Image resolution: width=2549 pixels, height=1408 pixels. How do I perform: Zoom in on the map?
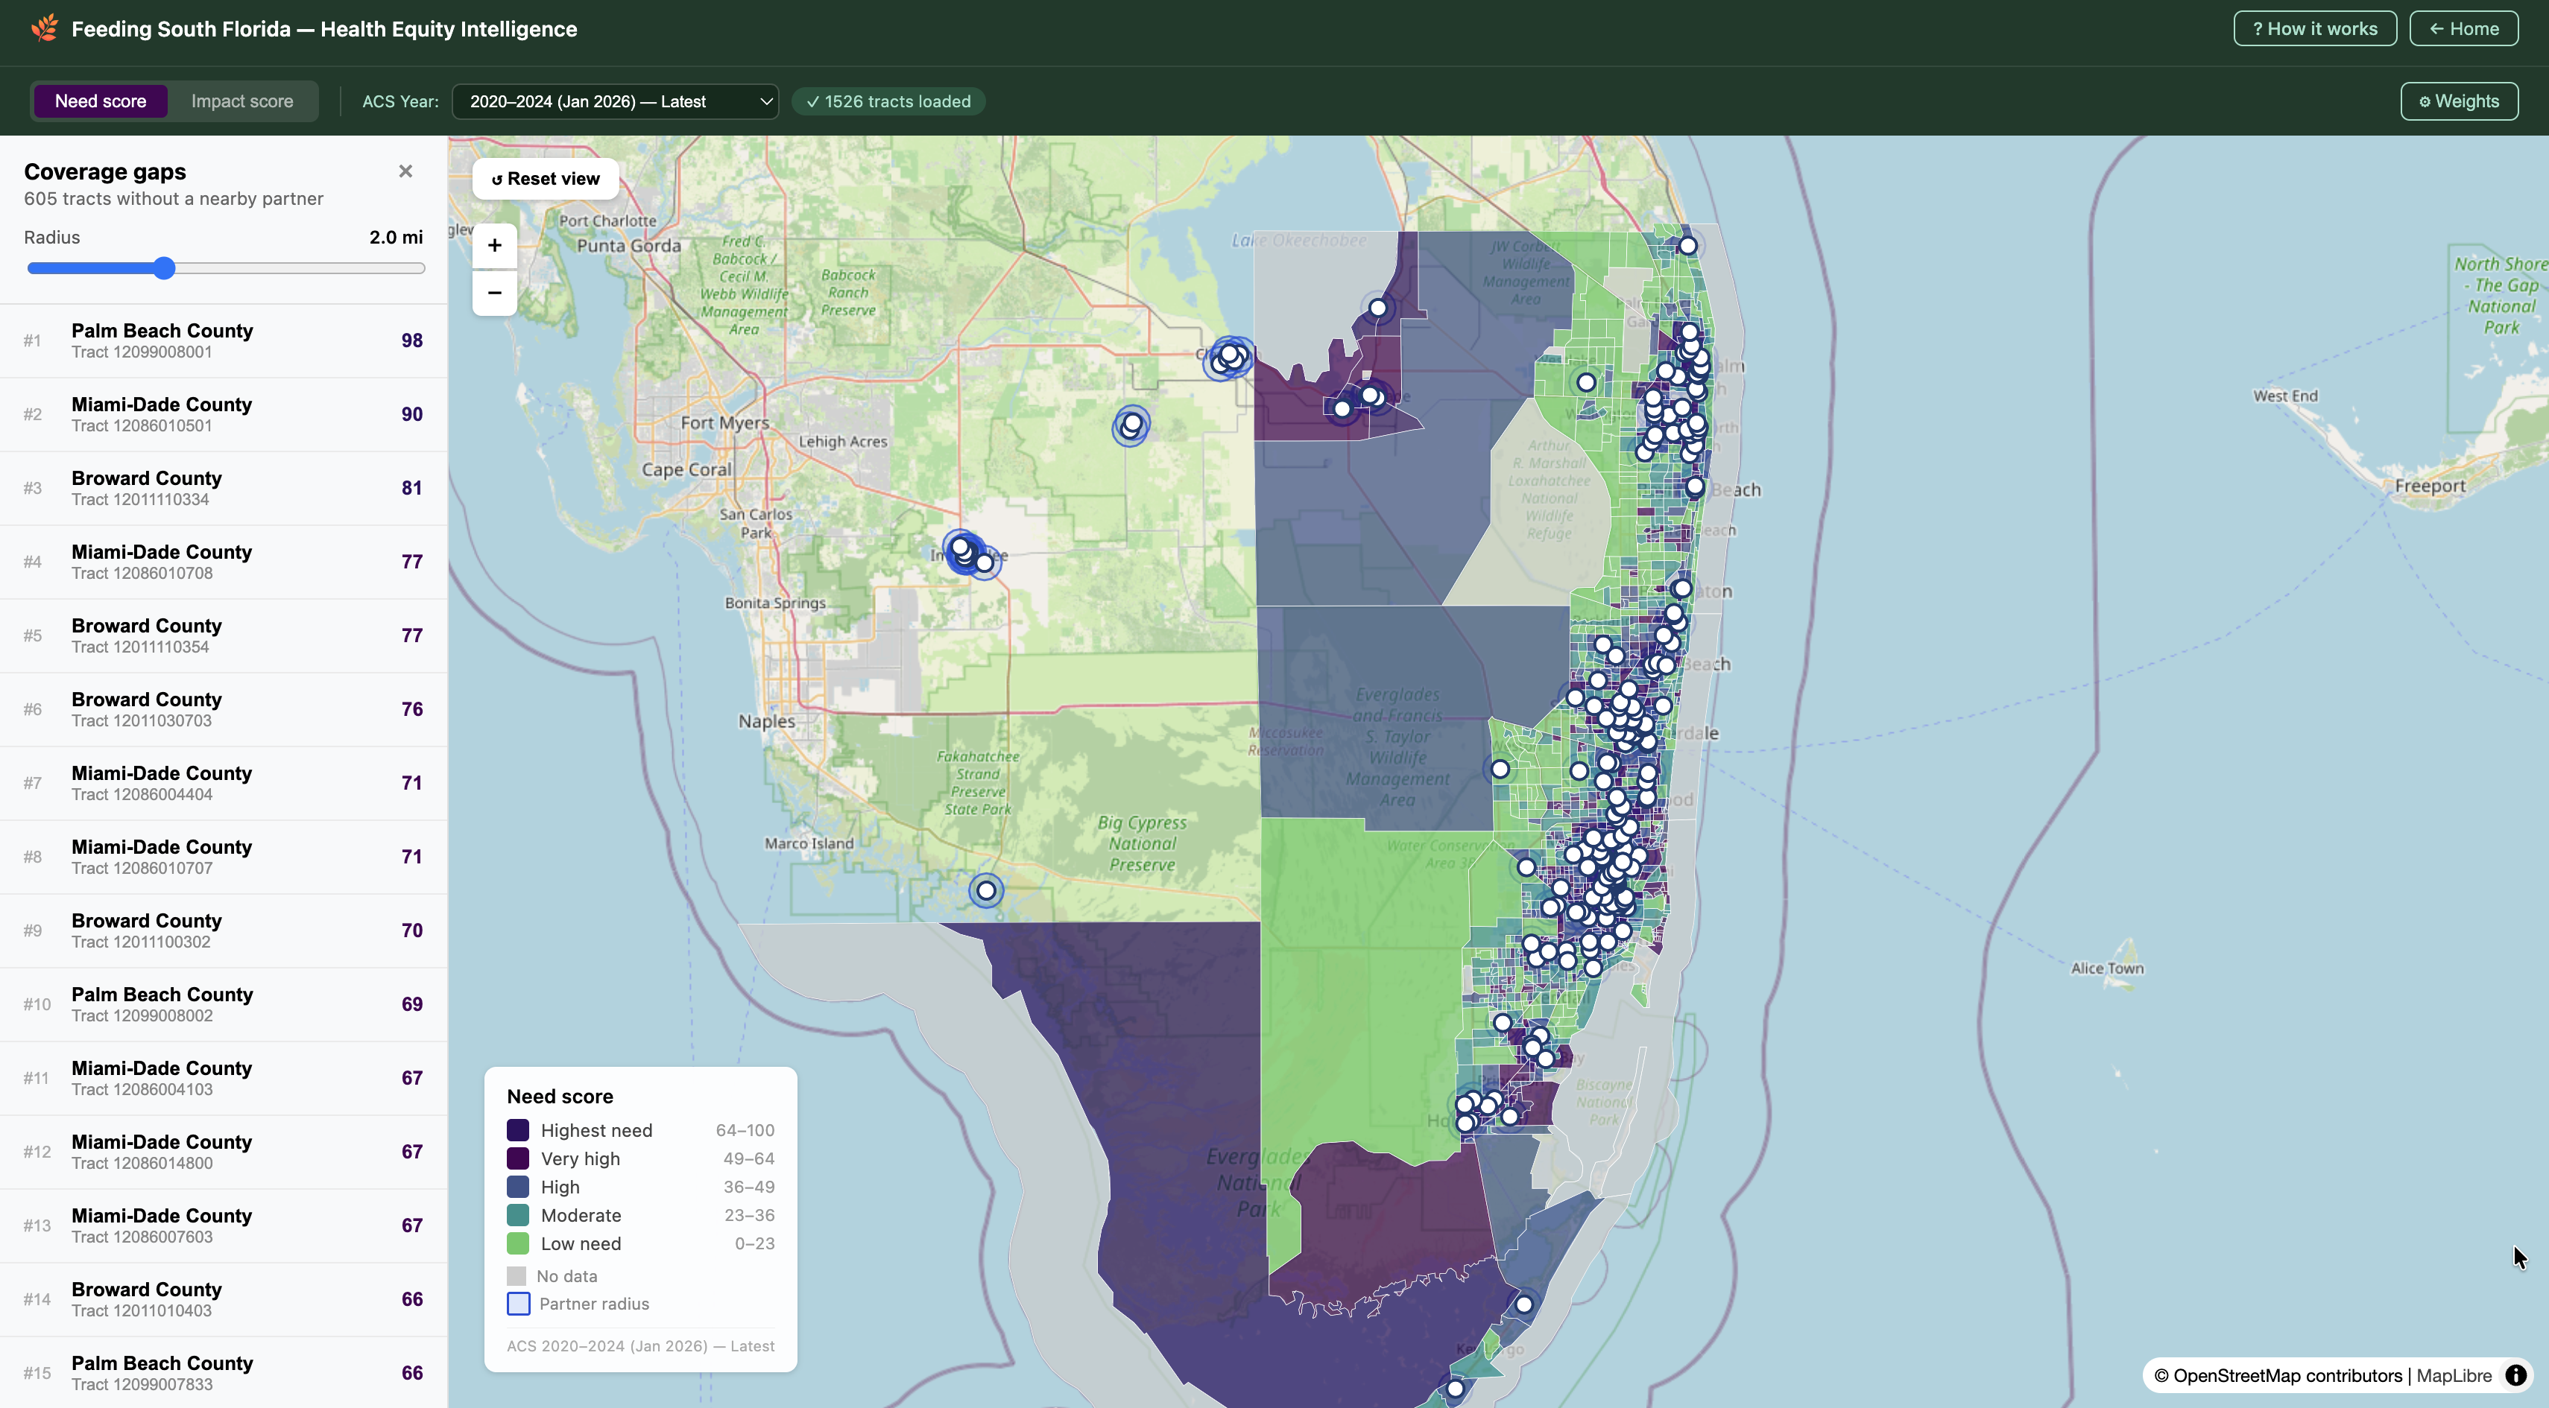click(495, 245)
